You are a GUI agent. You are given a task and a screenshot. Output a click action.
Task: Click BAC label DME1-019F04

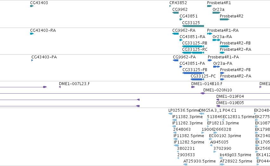click(x=230, y=96)
